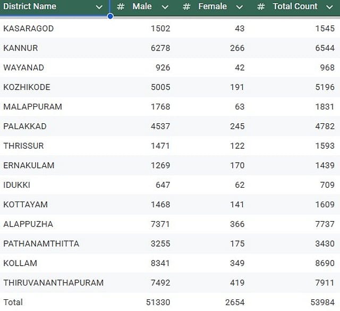Expand the Total Count column dropdown

click(x=329, y=7)
